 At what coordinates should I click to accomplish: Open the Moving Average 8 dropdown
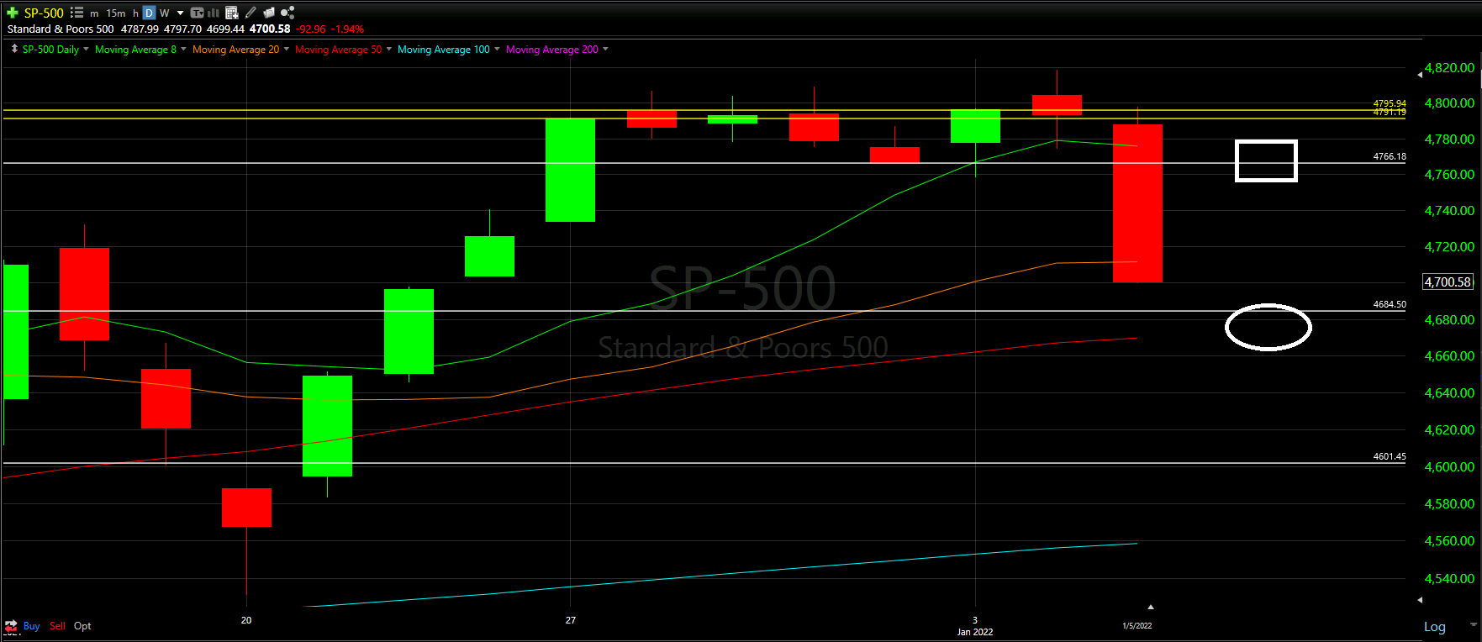click(183, 49)
